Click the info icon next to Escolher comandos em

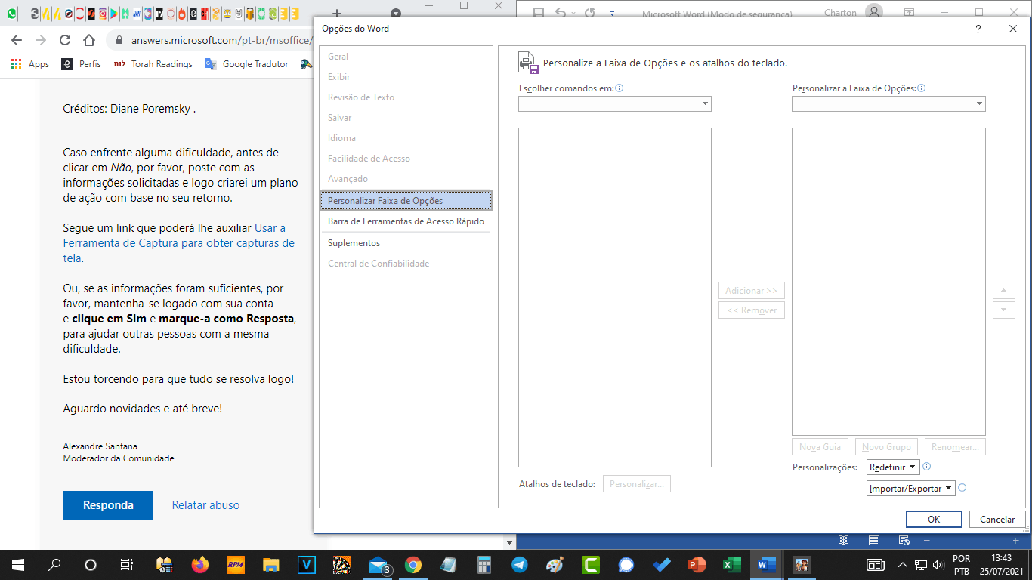point(620,88)
